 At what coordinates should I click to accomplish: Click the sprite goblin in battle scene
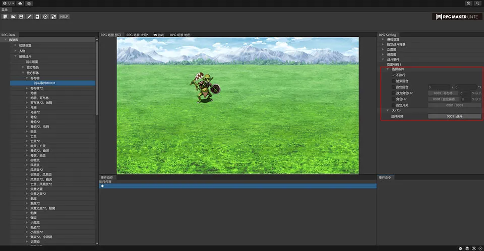tap(206, 87)
